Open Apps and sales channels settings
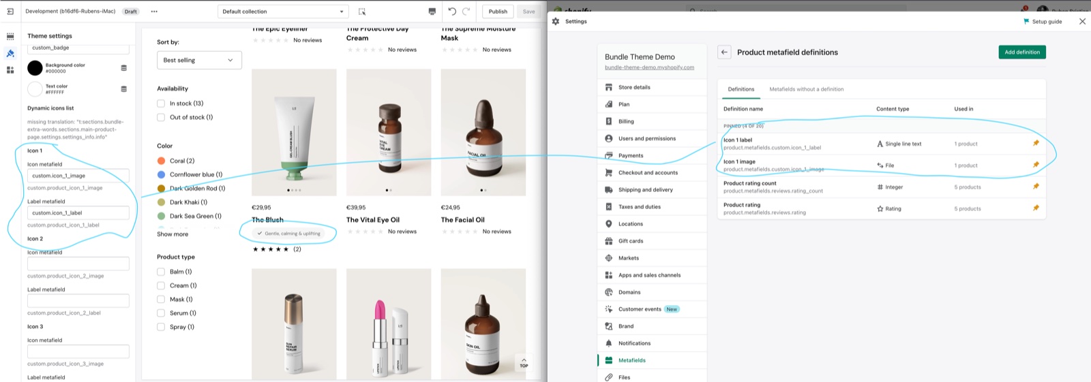This screenshot has height=382, width=1091. 649,275
